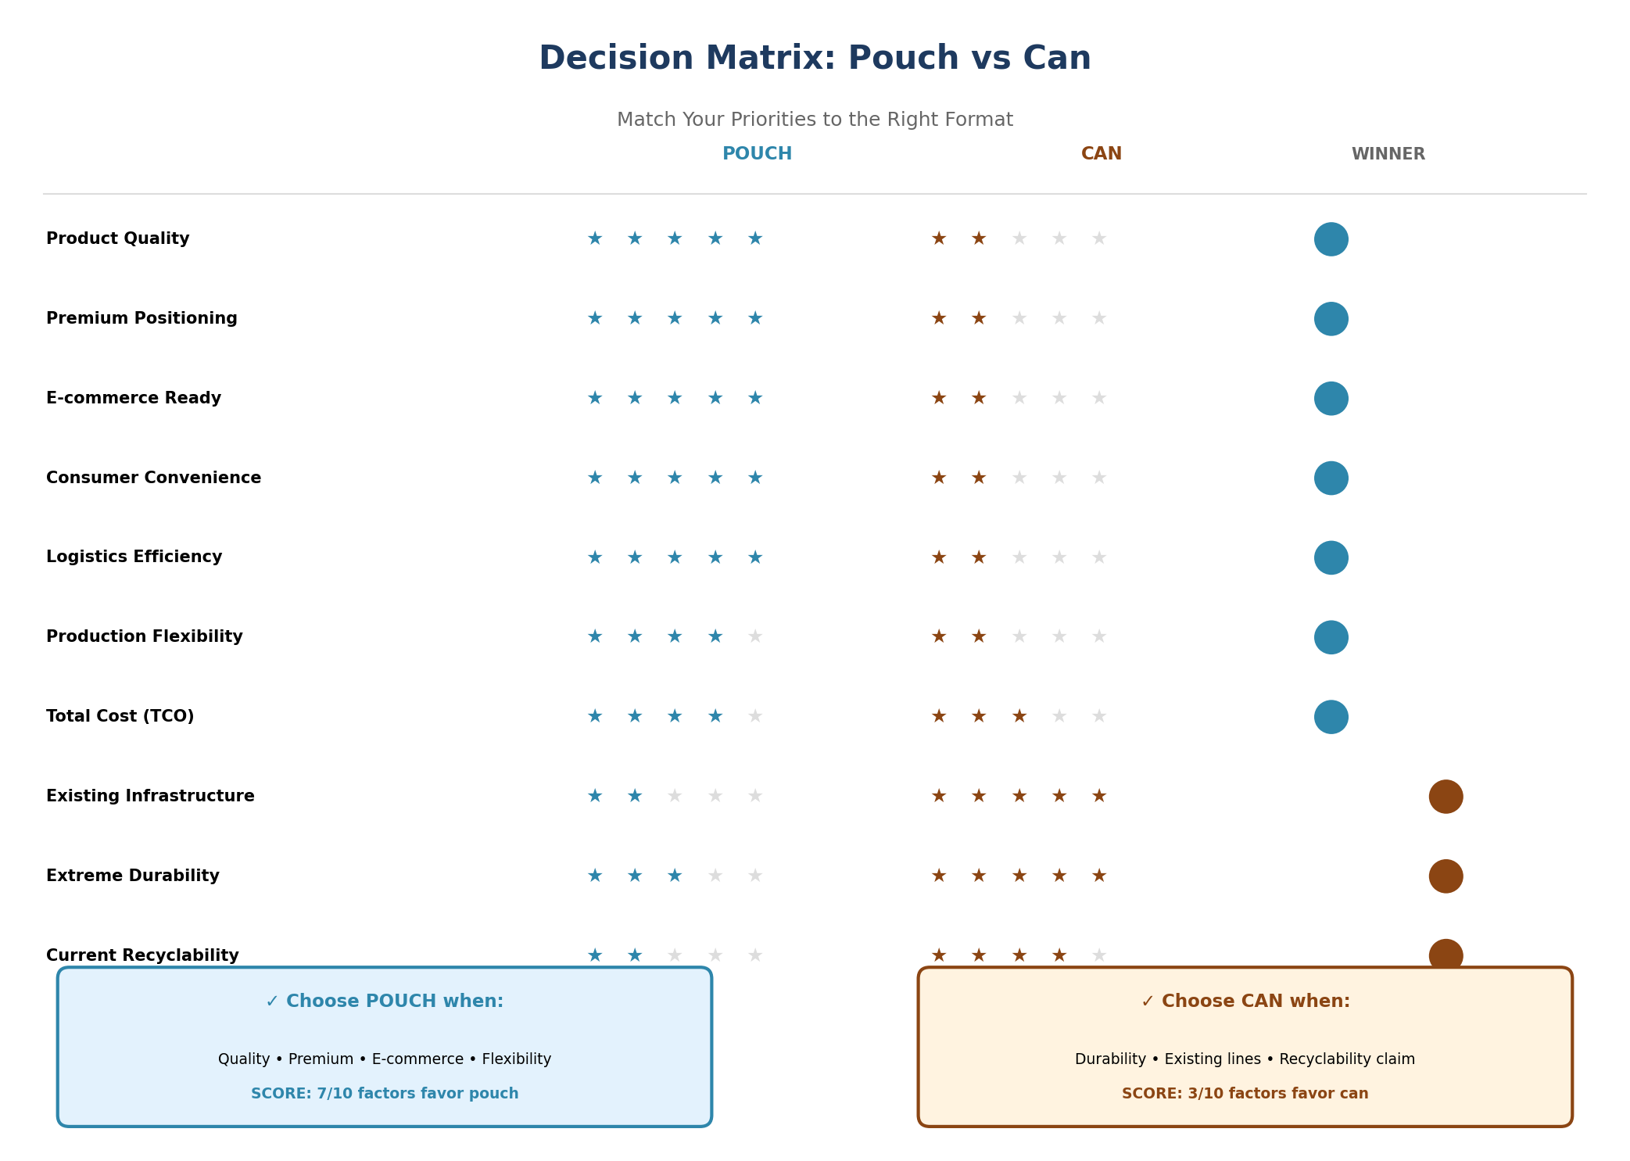
Task: Select the fifth can star for Existing Infrastructure
Action: point(1098,796)
